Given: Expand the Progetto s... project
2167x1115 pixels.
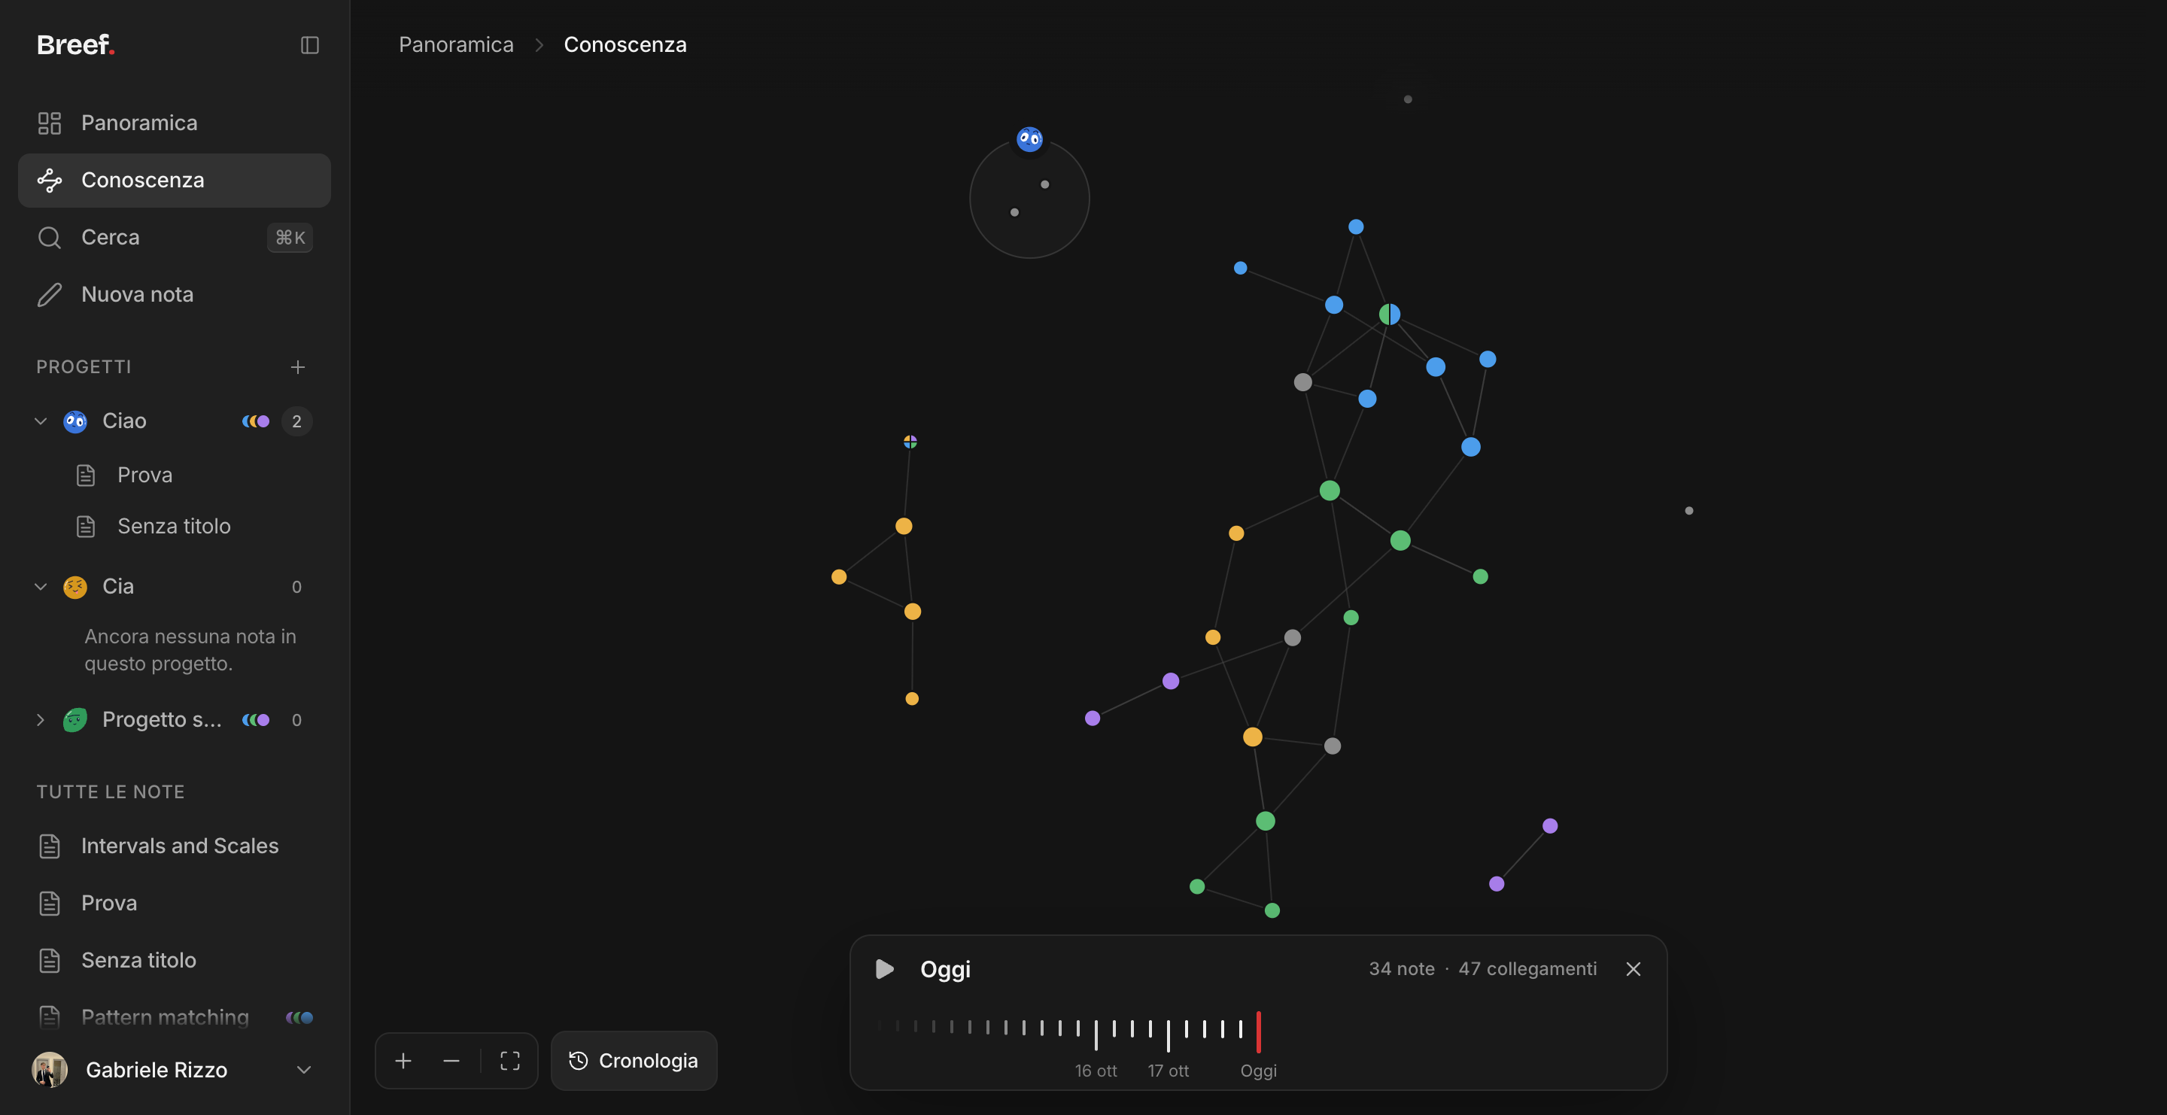Looking at the screenshot, I should tap(41, 720).
